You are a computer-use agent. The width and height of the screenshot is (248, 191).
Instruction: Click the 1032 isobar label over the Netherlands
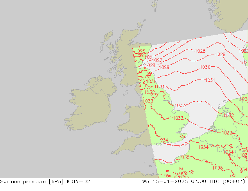(x=228, y=115)
